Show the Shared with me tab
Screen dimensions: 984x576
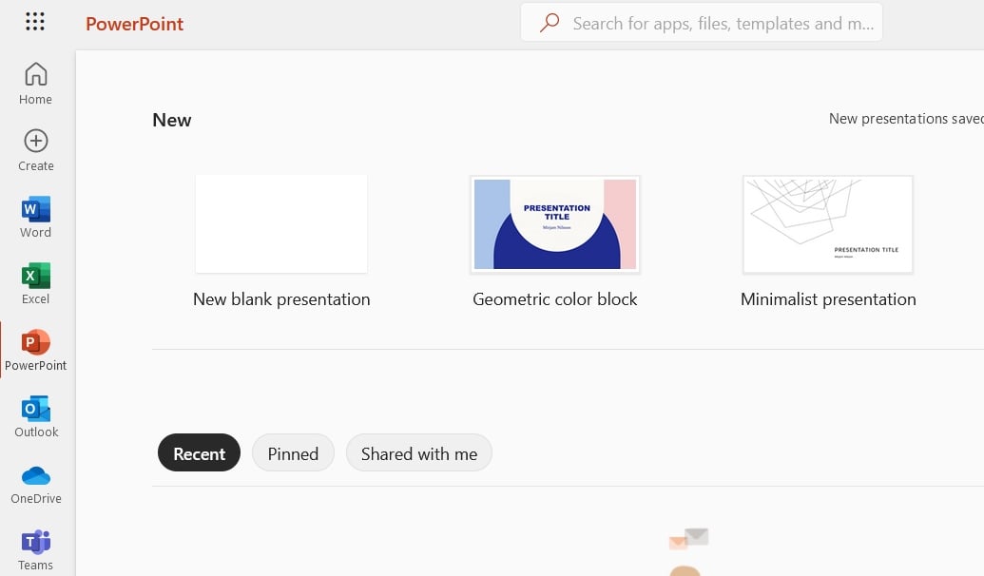click(419, 453)
